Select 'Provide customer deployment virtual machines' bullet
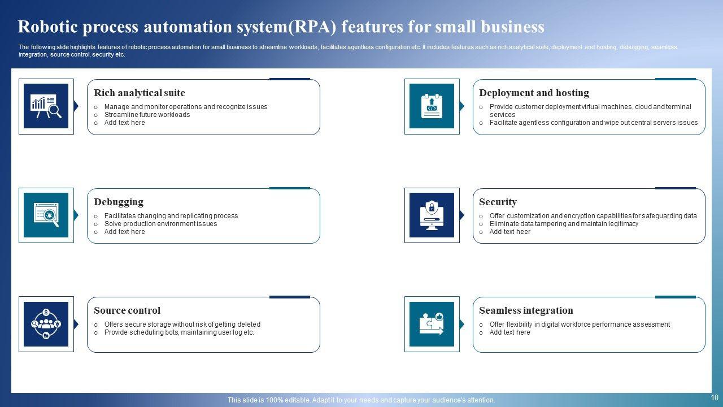 pyautogui.click(x=590, y=111)
